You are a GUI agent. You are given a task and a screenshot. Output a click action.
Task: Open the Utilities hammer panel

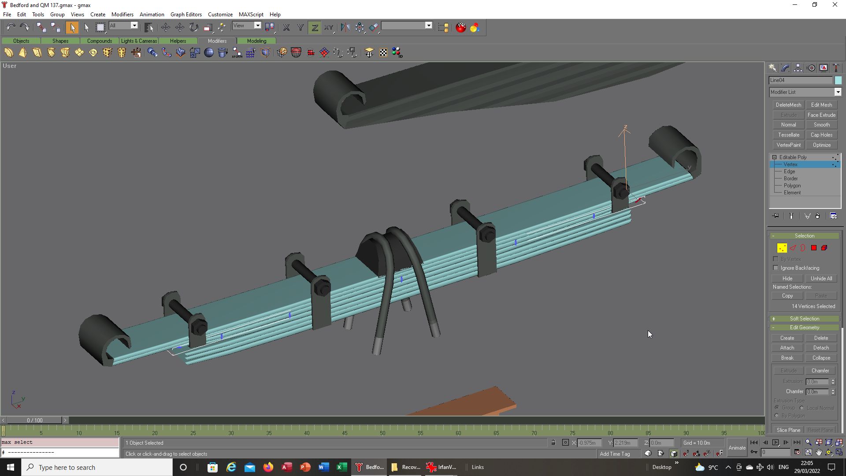point(836,68)
